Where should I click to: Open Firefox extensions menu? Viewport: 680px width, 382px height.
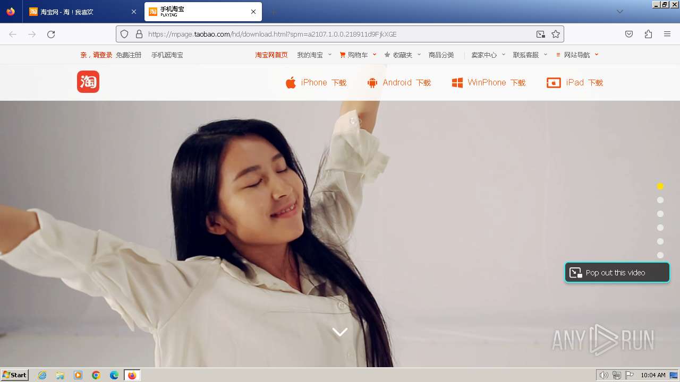click(648, 34)
